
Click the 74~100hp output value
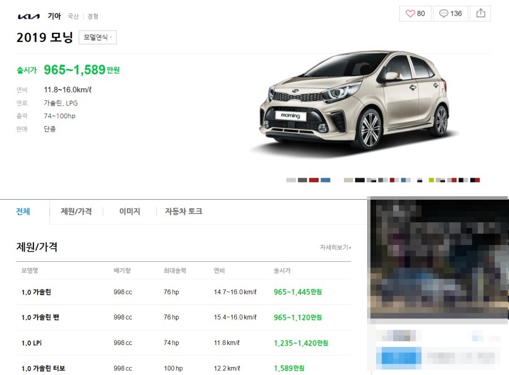pyautogui.click(x=60, y=116)
